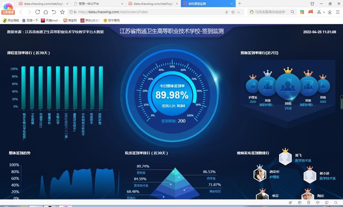Open the red game controller icon
This screenshot has width=343, height=207.
coord(311,12)
